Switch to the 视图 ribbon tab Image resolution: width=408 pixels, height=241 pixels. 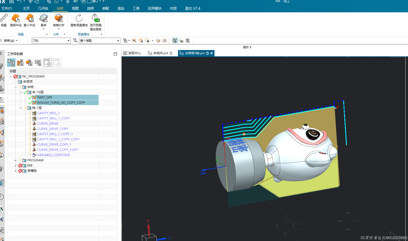(75, 8)
